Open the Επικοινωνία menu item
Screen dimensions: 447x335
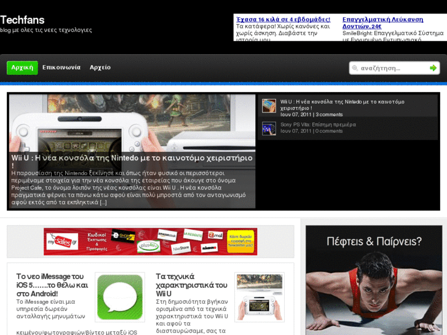(x=61, y=68)
